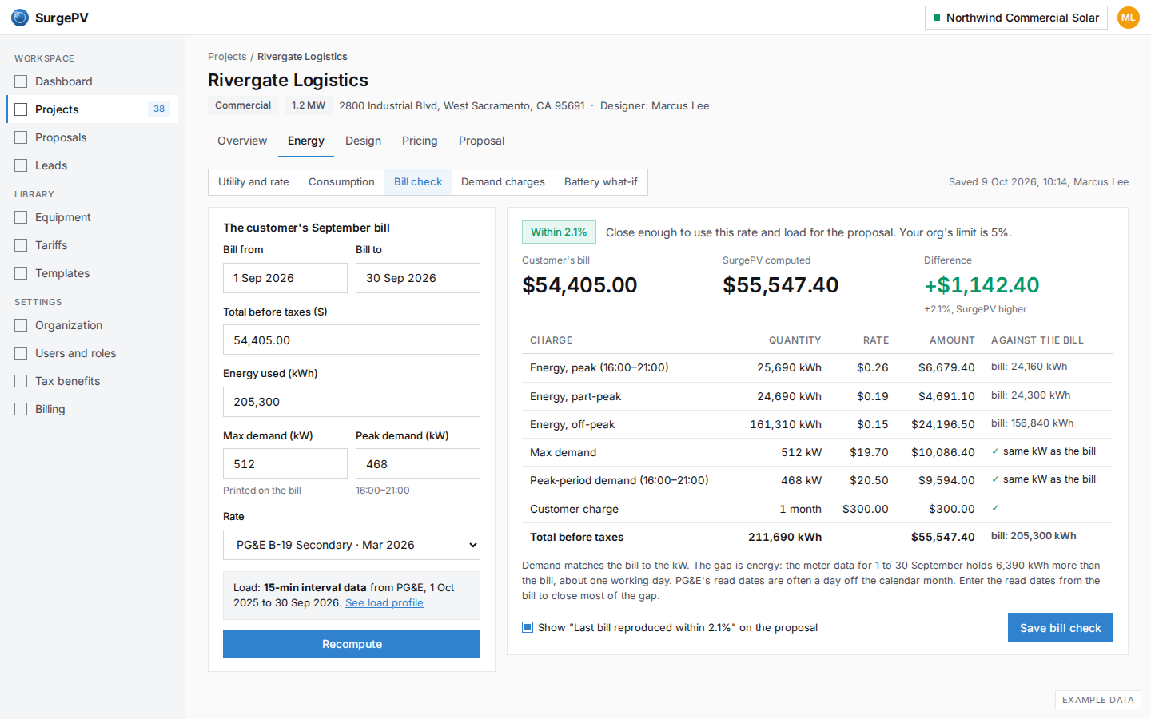Focus the Energy used (kWh) field

[352, 402]
